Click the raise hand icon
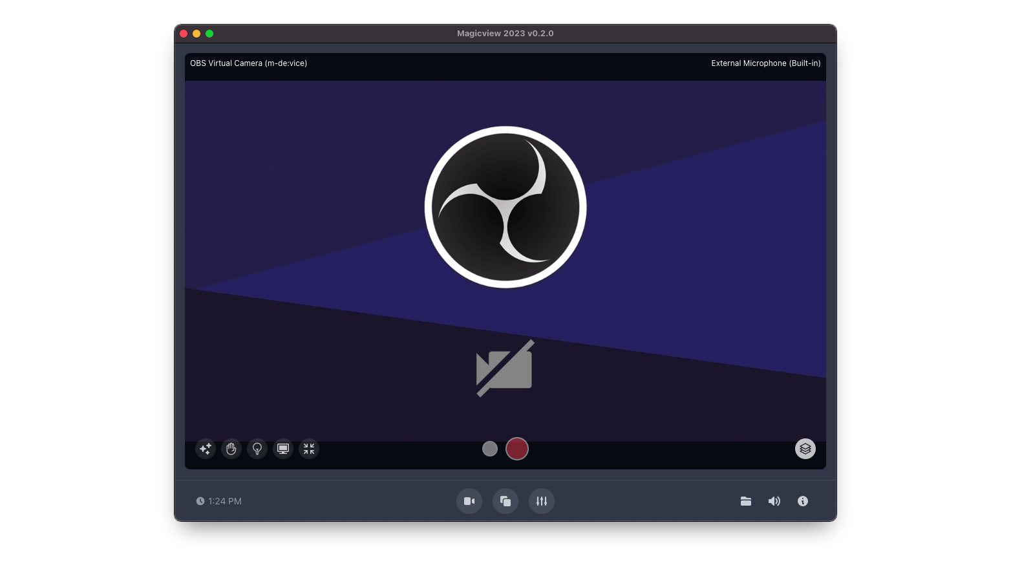This screenshot has height=569, width=1011. pos(231,449)
